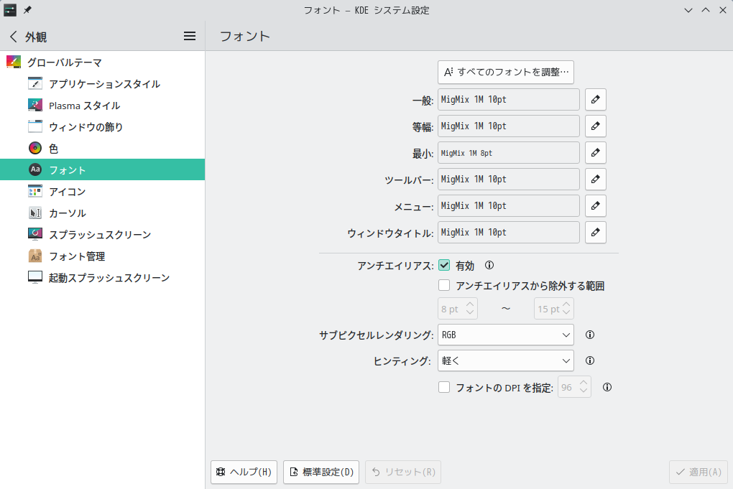Click the 一般 font field MigMix 1M 10pt

point(509,100)
